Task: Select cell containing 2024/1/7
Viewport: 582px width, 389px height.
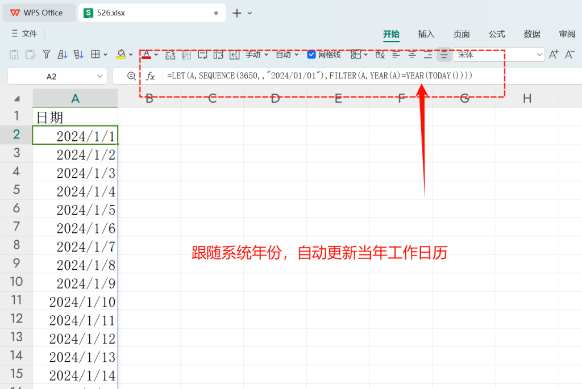Action: pos(76,245)
